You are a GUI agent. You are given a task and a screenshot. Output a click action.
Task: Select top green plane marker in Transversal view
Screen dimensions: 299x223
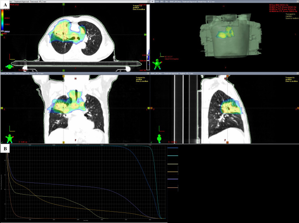pyautogui.click(x=64, y=4)
